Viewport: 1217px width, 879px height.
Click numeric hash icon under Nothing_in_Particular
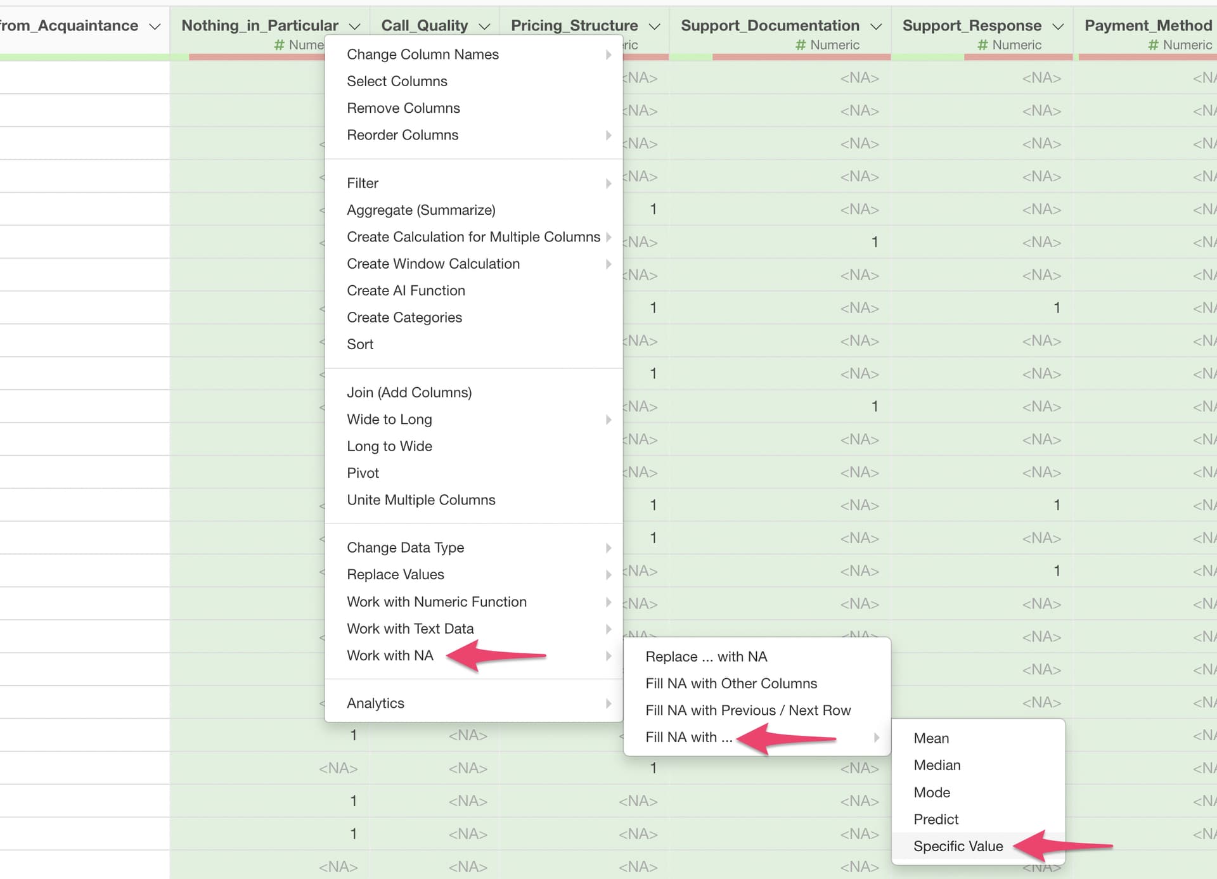click(279, 45)
